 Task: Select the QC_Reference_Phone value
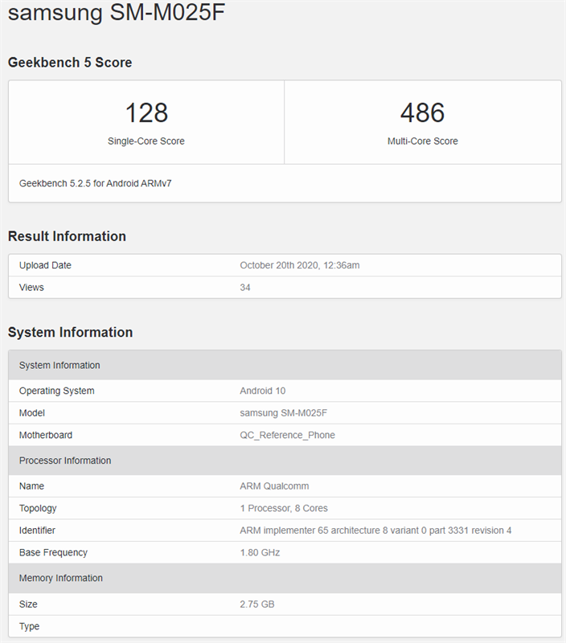point(287,435)
